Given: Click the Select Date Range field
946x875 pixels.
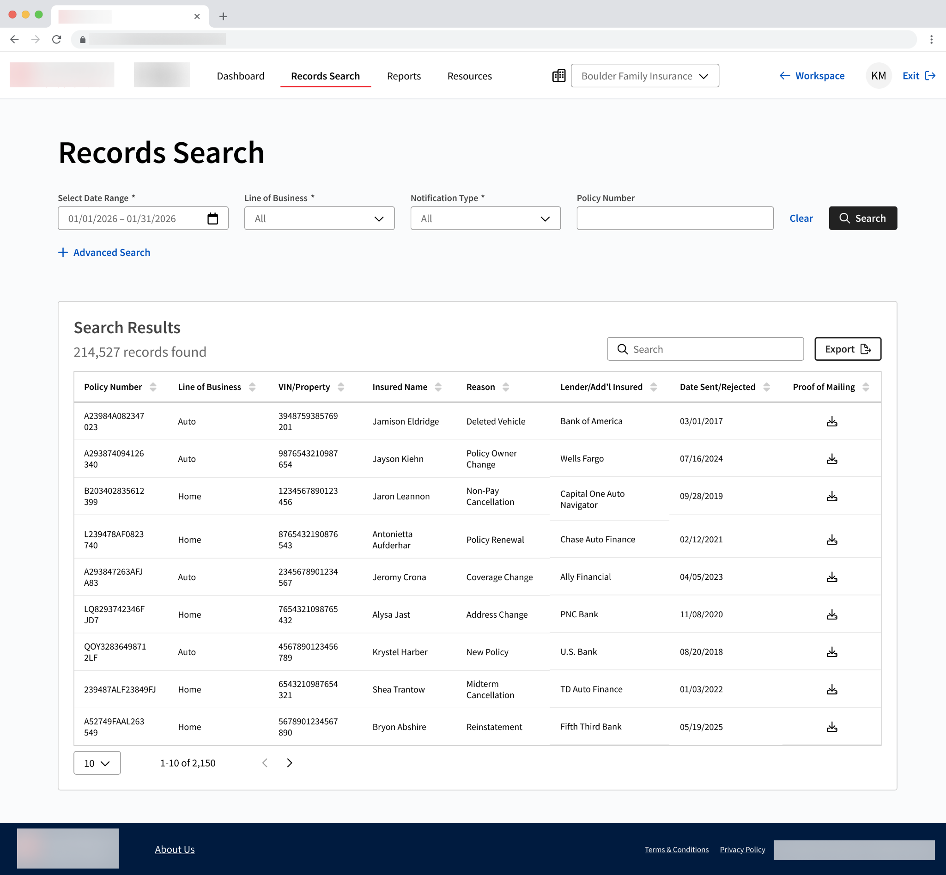Looking at the screenshot, I should pos(143,218).
